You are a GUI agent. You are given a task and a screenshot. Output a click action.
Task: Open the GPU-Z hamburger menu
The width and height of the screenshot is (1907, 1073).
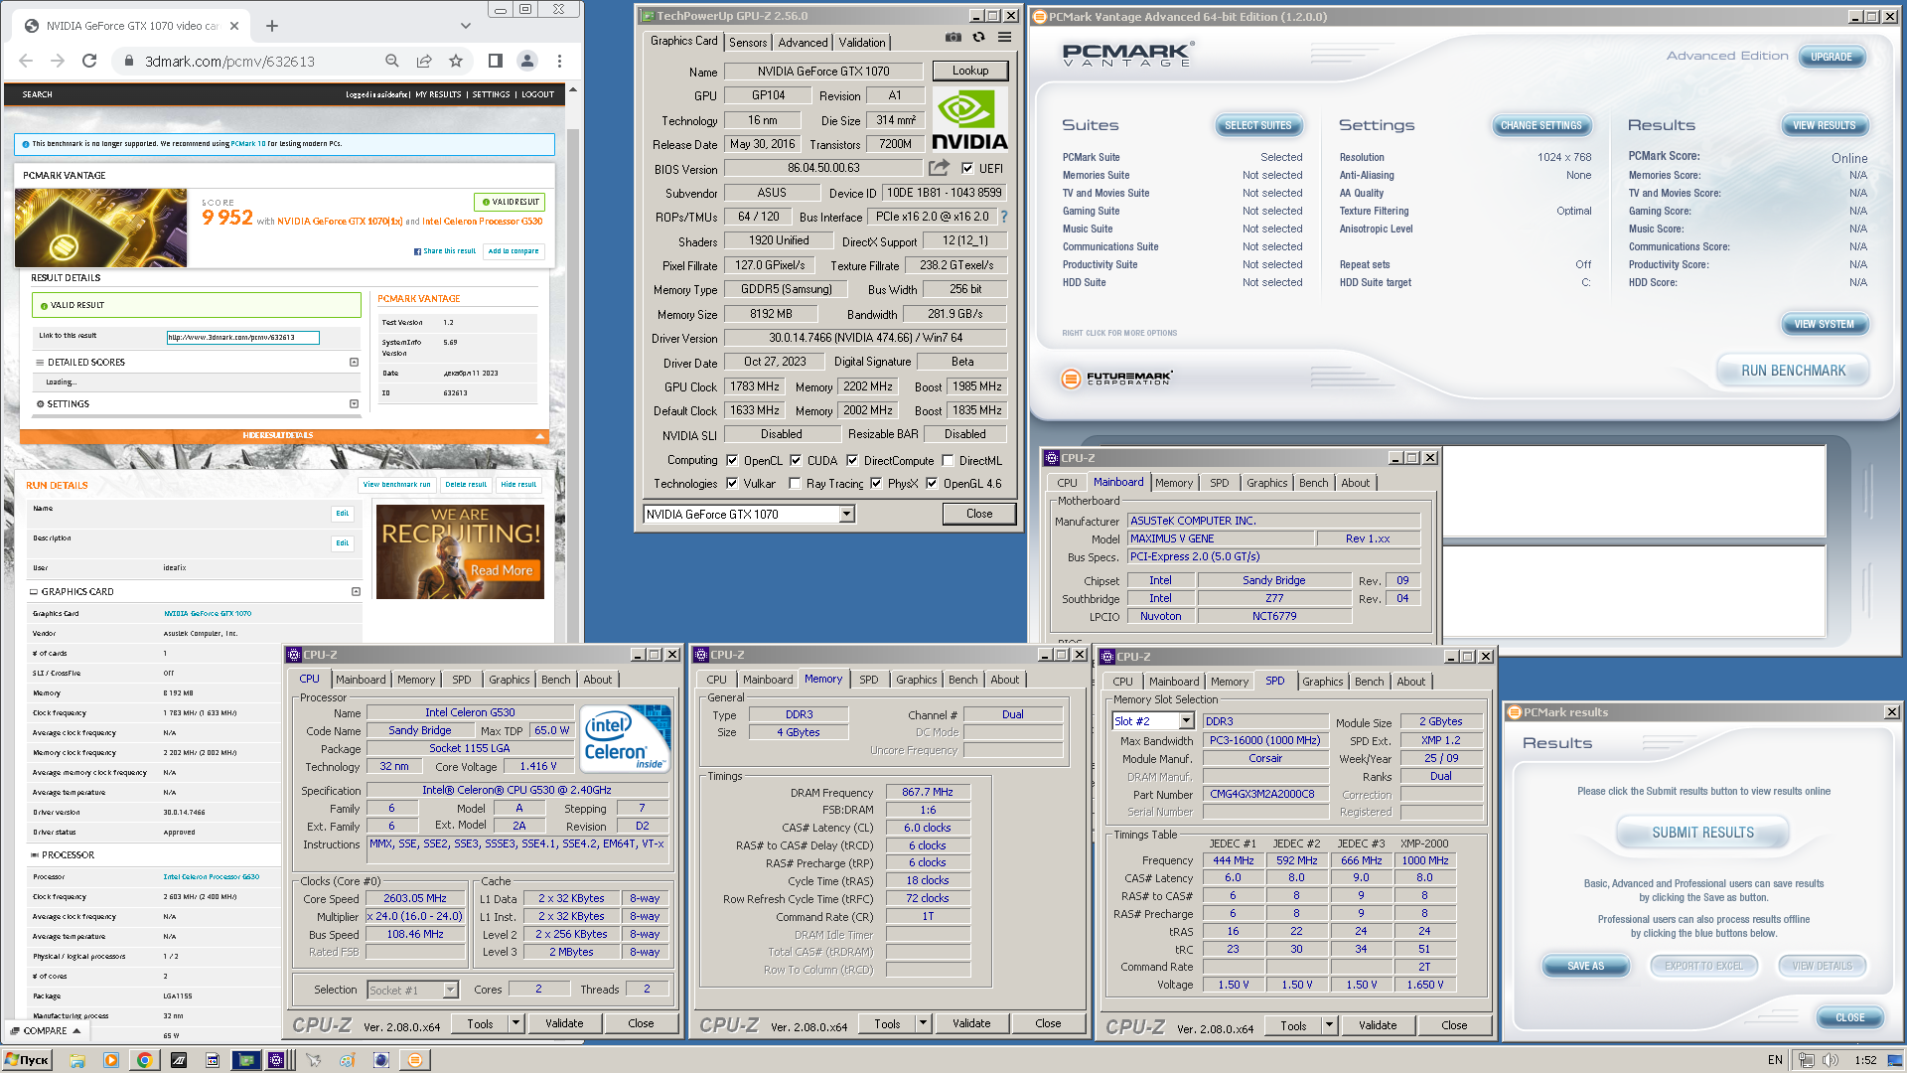[1005, 38]
